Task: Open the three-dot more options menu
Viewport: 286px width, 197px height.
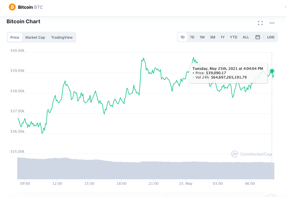Action: (272, 23)
